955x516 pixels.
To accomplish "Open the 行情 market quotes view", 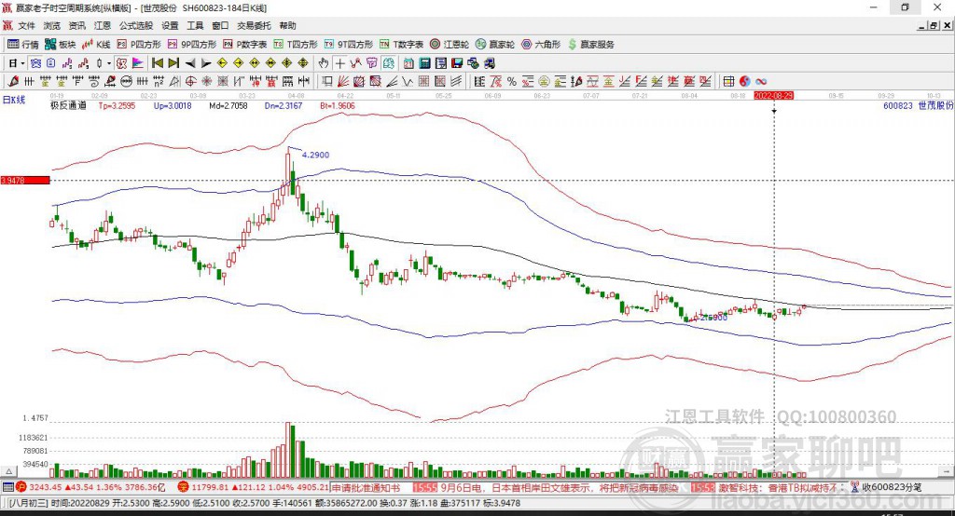I will [23, 45].
